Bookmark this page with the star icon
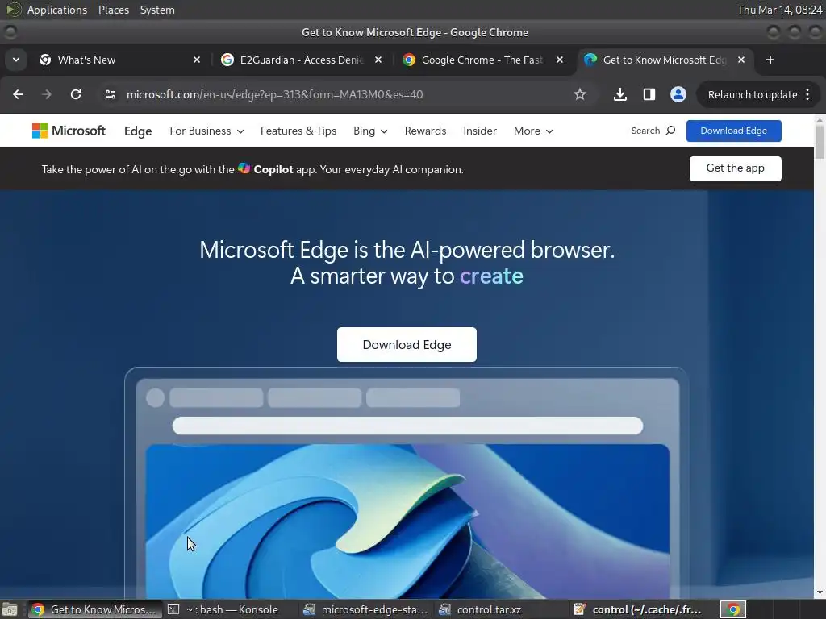826x619 pixels. [580, 94]
